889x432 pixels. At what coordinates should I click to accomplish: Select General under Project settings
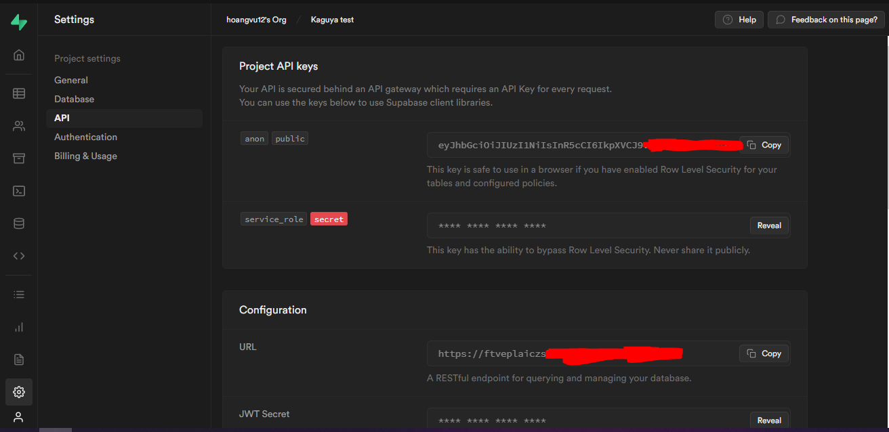tap(70, 79)
